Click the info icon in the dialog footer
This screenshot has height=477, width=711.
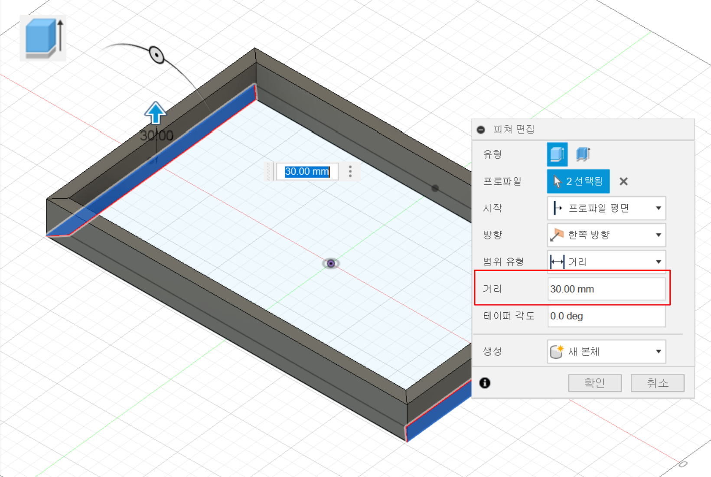[485, 383]
